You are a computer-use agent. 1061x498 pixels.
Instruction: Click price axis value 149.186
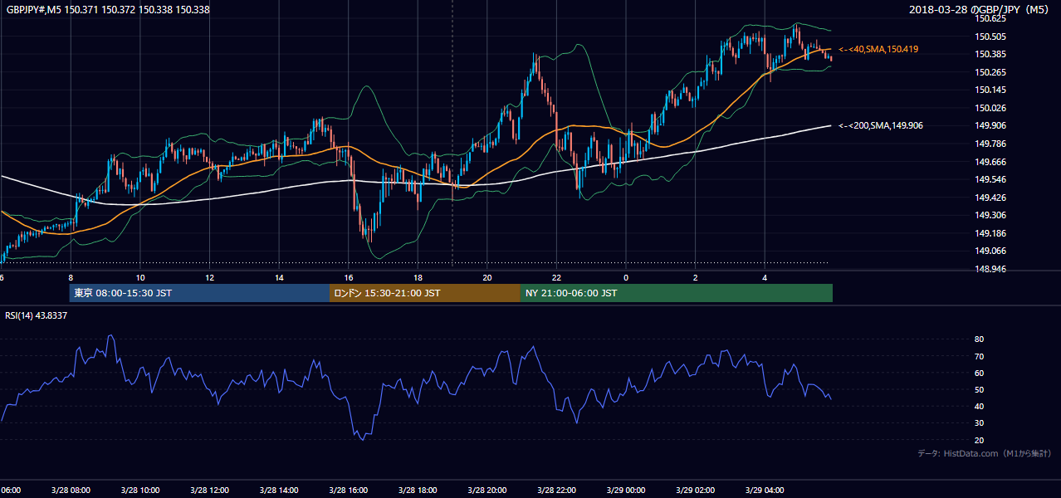(990, 233)
